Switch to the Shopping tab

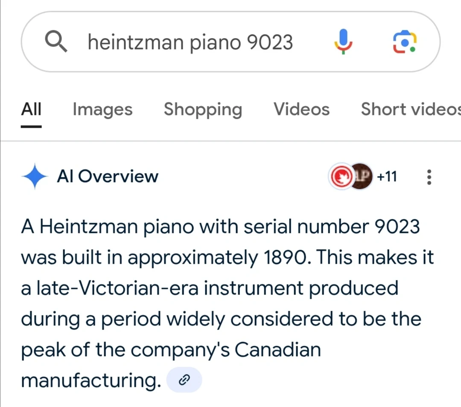[x=203, y=109]
